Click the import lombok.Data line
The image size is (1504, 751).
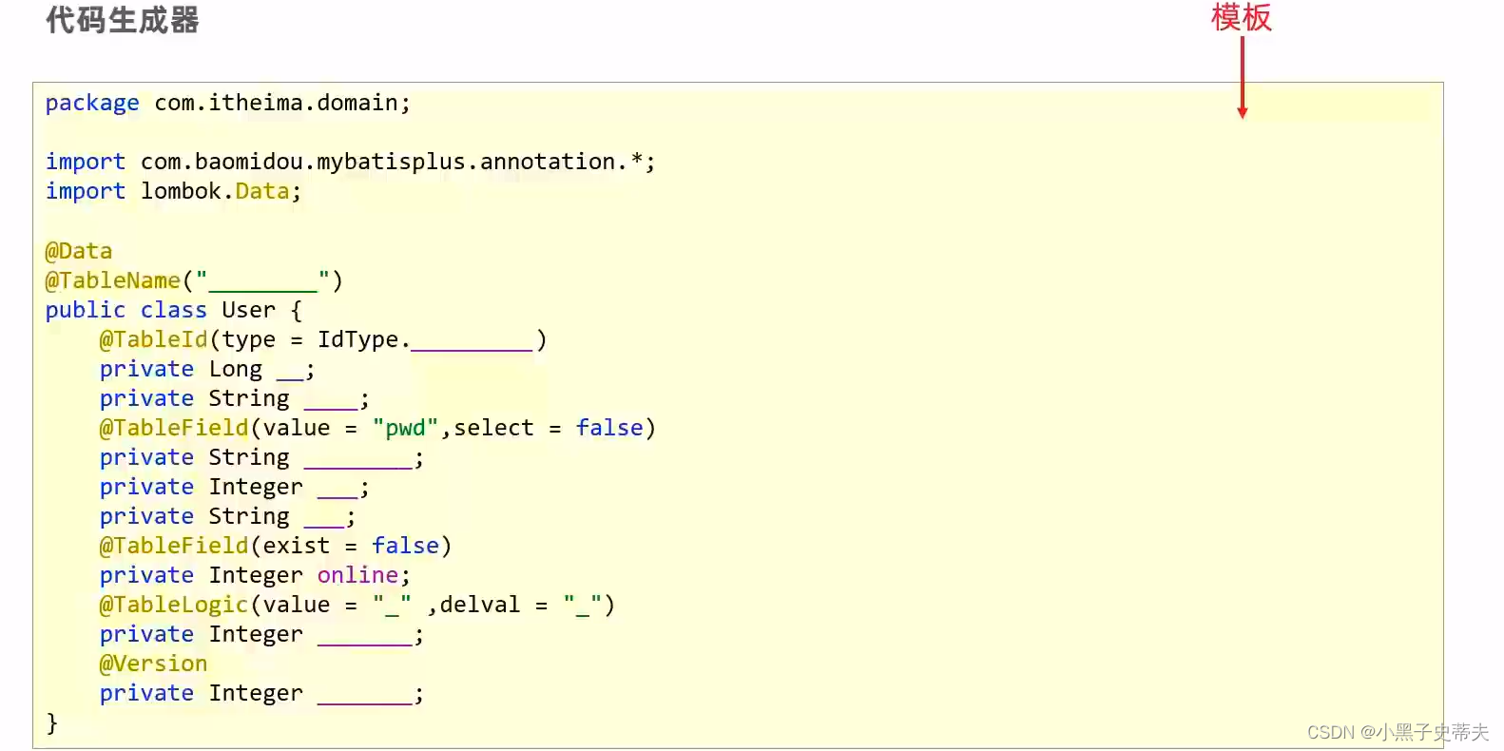(173, 191)
